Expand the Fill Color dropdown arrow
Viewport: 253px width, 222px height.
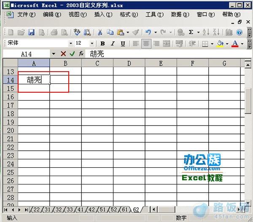227,44
